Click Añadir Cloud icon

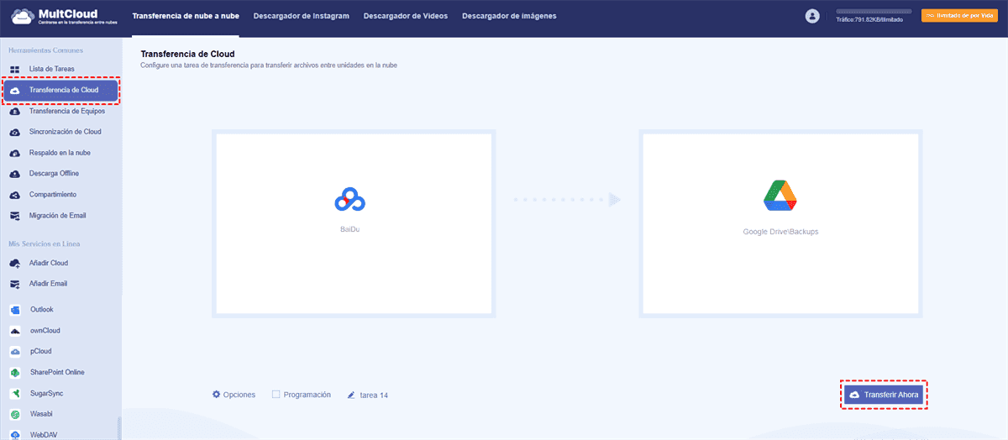pyautogui.click(x=15, y=263)
